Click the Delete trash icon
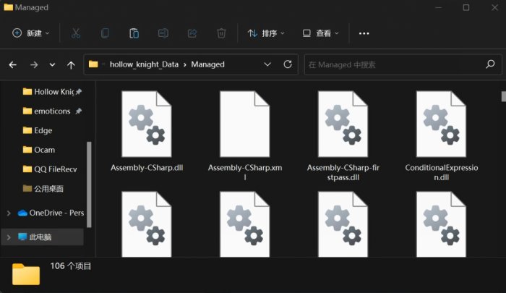Image resolution: width=506 pixels, height=293 pixels. click(221, 33)
